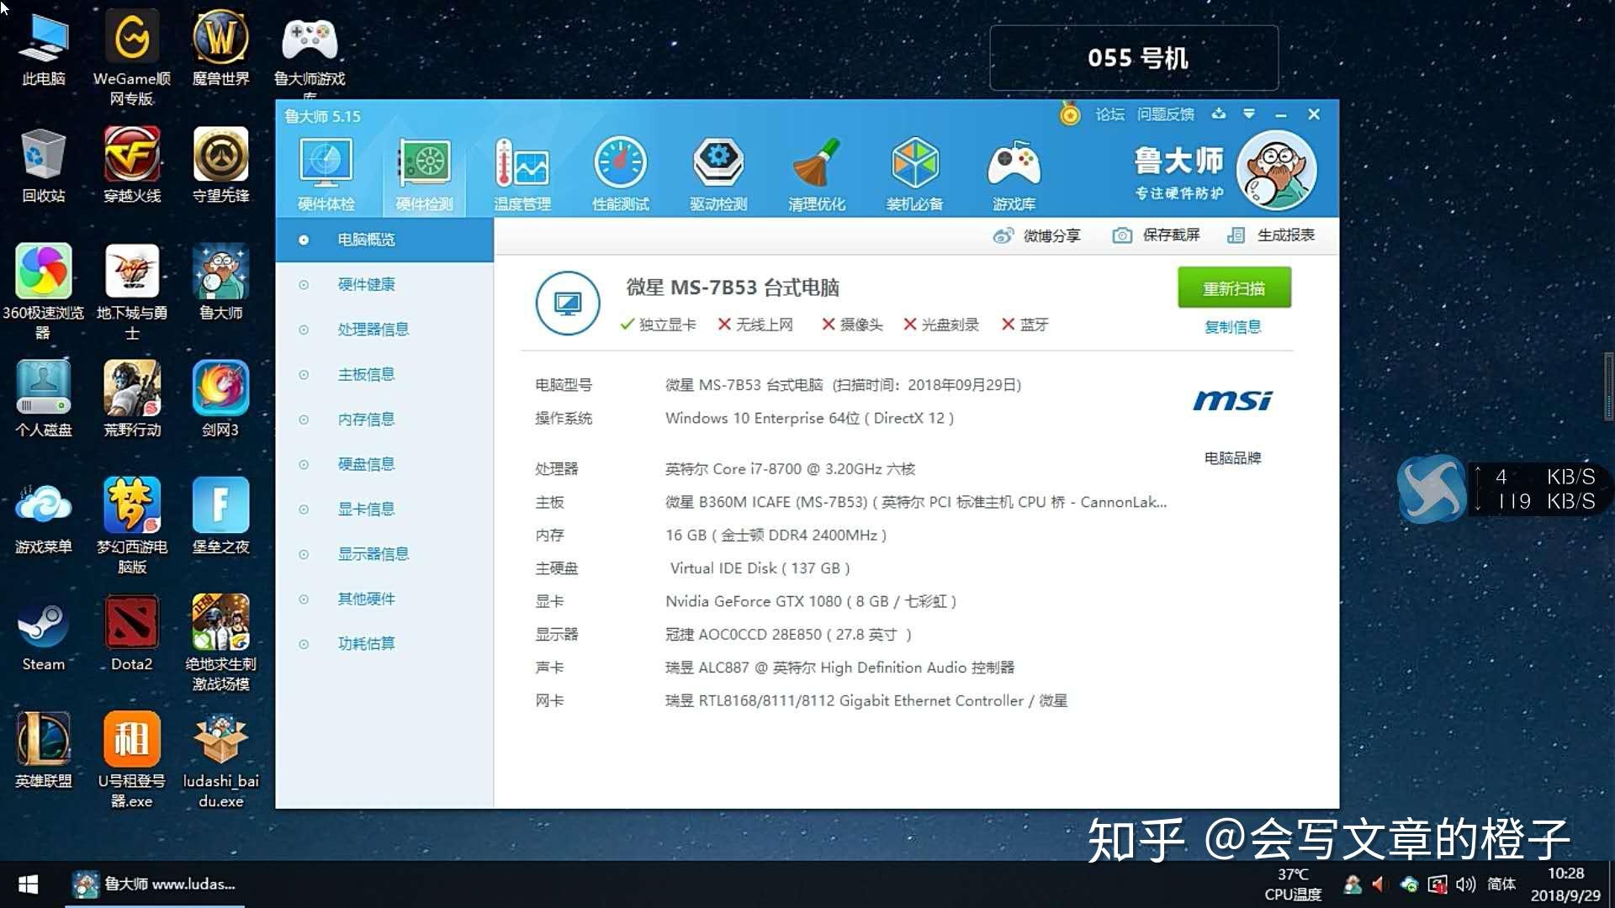Select 性能测试 (Performance Test) icon

coord(620,172)
